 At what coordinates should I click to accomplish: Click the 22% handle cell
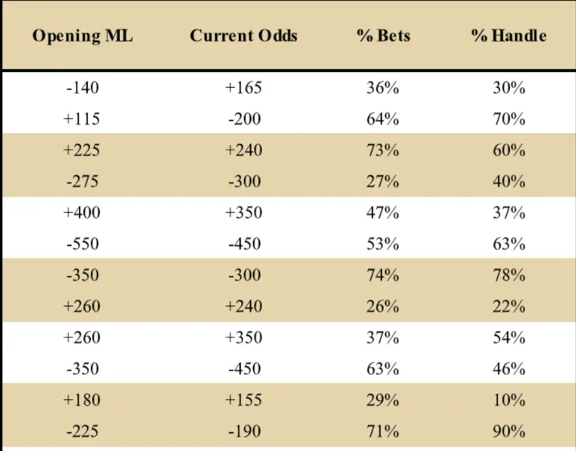pos(508,306)
